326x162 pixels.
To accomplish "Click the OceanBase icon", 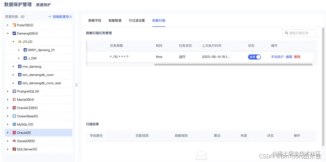I will [14, 116].
